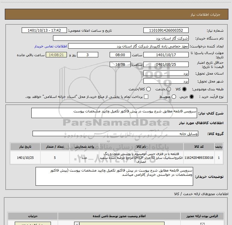The height and width of the screenshot is (225, 232).
Task: Click response deadline time 08:00 field
Action: pyautogui.click(x=120, y=55)
